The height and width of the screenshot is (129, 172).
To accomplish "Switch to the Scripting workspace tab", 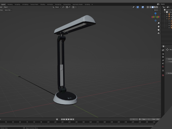I will pyautogui.click(x=87, y=4).
